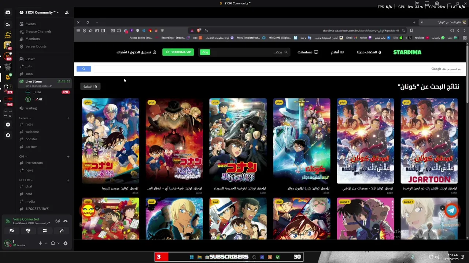
Task: Open the browser hamburger menu icon
Action: click(78, 31)
